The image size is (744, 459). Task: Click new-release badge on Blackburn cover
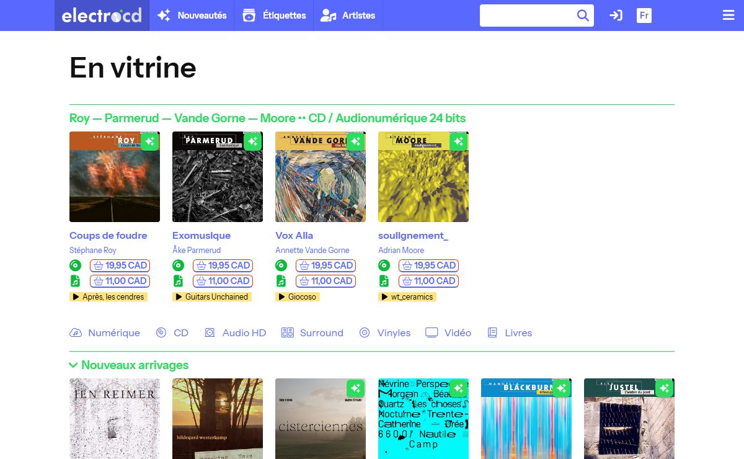click(x=561, y=388)
